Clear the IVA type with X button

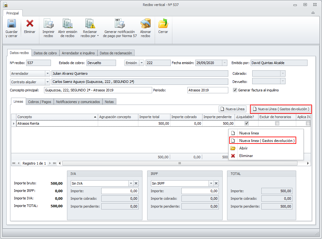pyautogui.click(x=136, y=183)
